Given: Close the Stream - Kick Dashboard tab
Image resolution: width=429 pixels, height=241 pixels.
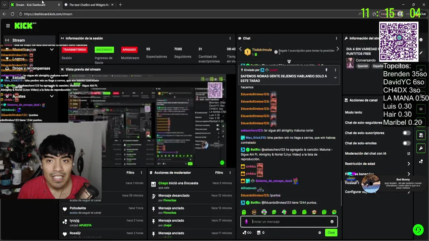Looking at the screenshot, I should coord(59,5).
